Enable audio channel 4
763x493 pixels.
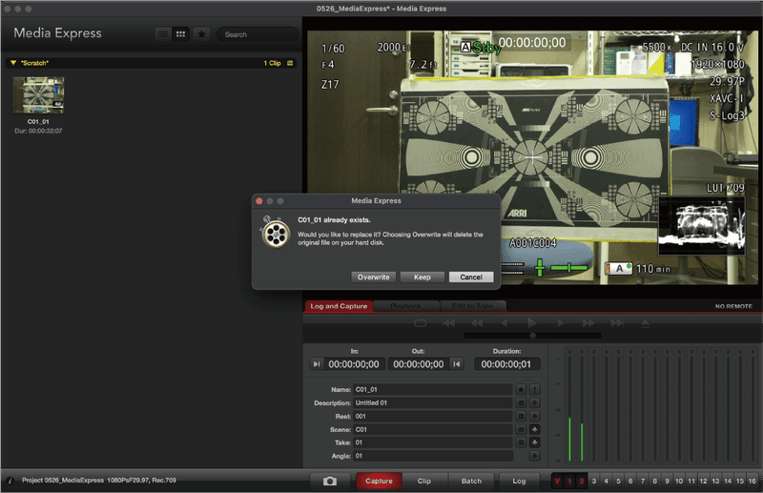[x=606, y=481]
